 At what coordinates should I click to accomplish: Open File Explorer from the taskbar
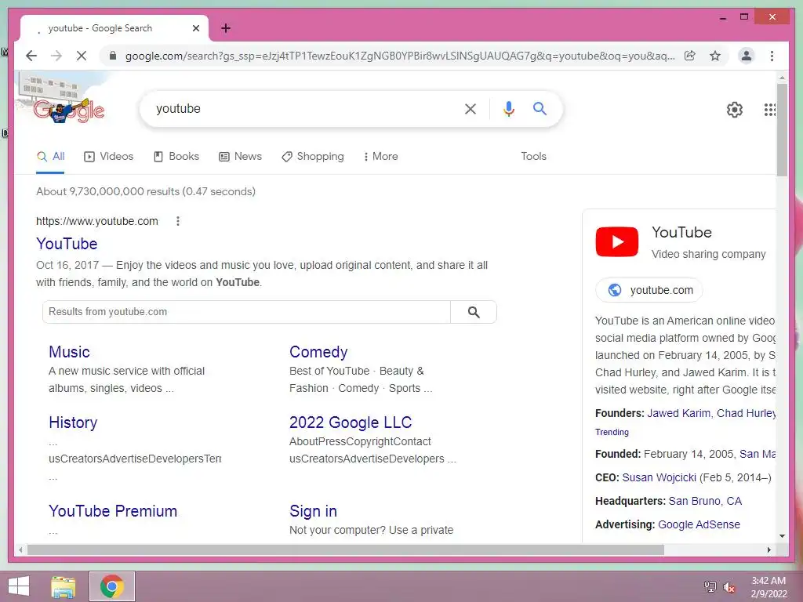pyautogui.click(x=64, y=586)
